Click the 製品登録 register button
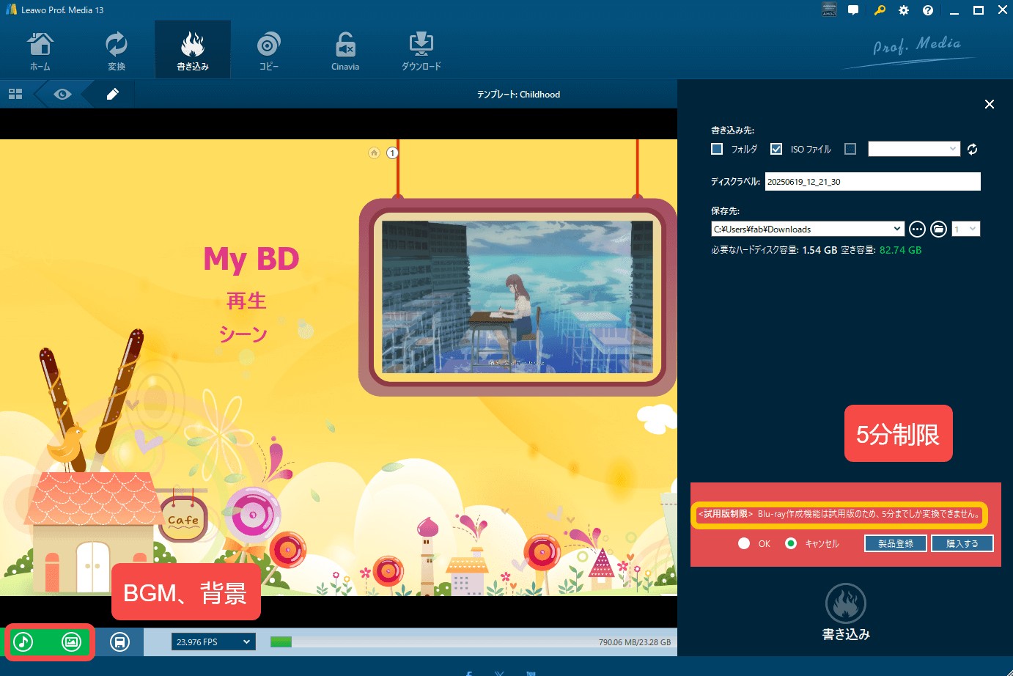The image size is (1013, 676). point(896,543)
